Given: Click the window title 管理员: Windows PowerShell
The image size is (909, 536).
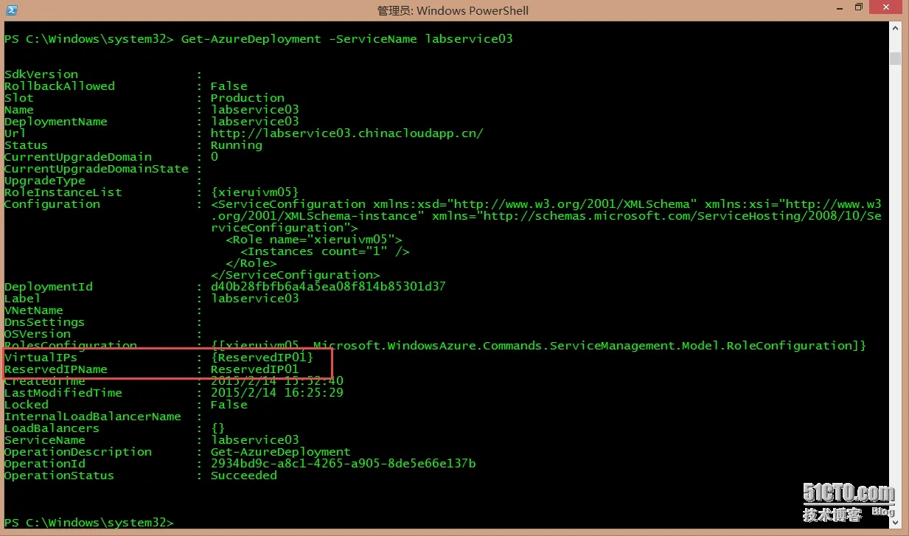Looking at the screenshot, I should (x=453, y=10).
